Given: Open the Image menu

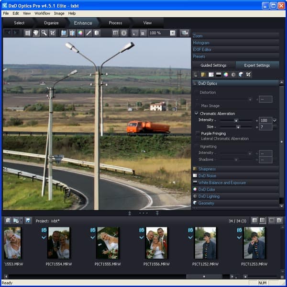Looking at the screenshot, I should pyautogui.click(x=59, y=13).
